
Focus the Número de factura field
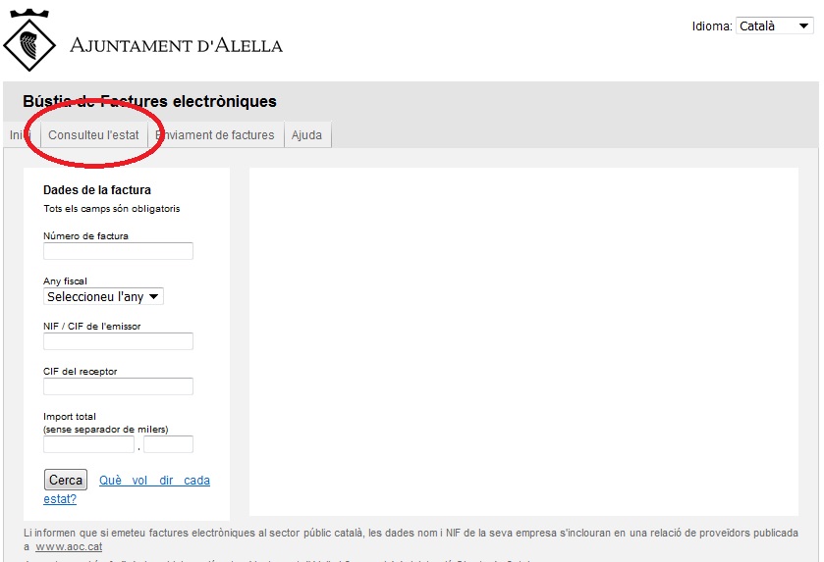click(118, 251)
